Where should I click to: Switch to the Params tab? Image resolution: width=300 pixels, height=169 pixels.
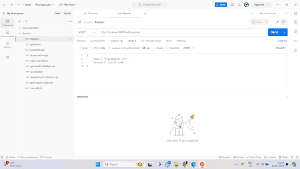(81, 41)
